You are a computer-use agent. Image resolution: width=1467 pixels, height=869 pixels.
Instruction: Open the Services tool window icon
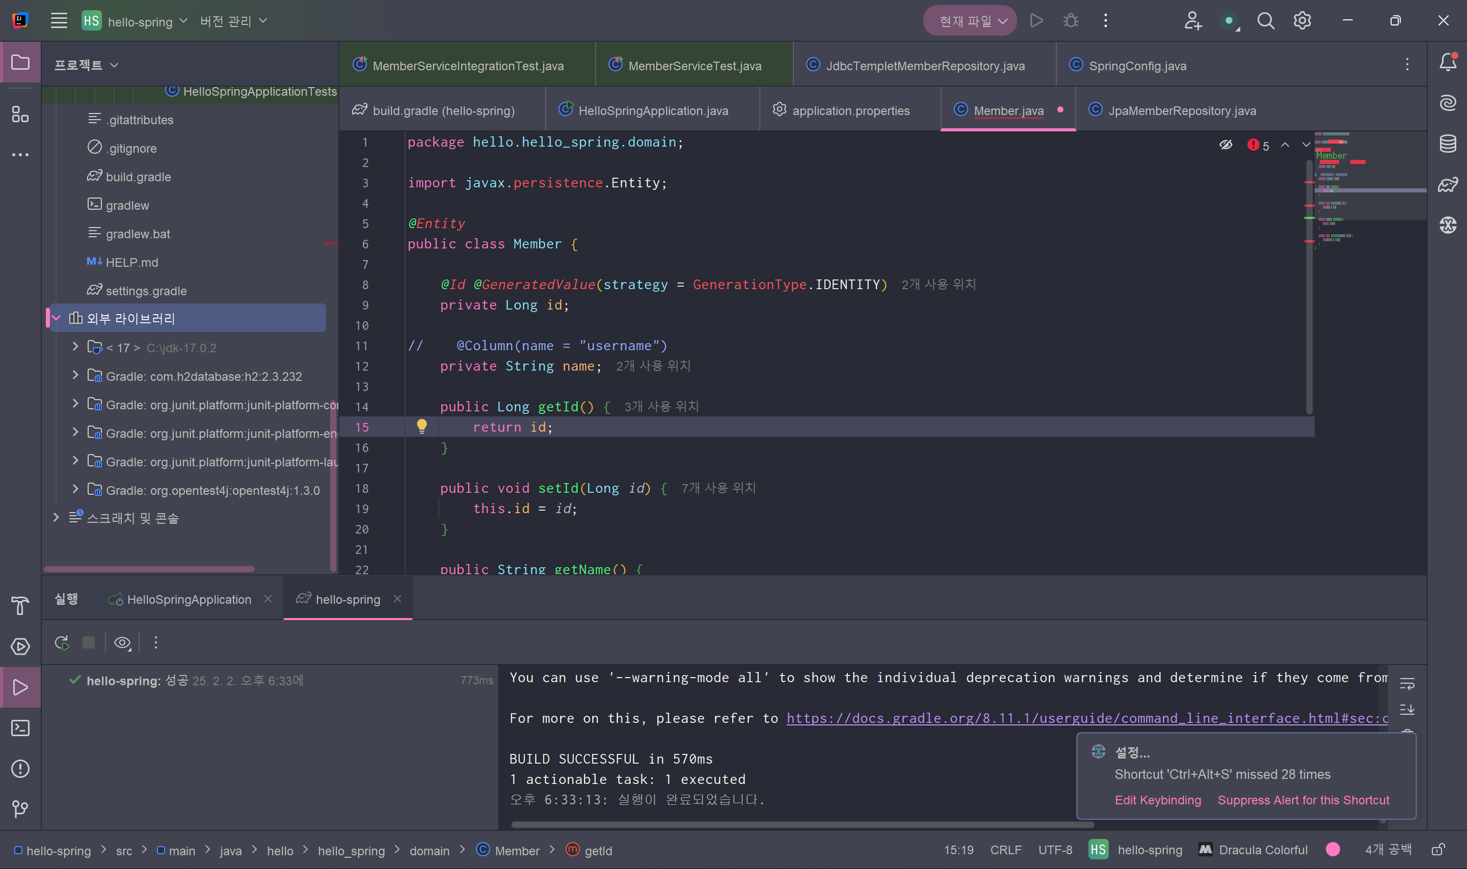20,647
